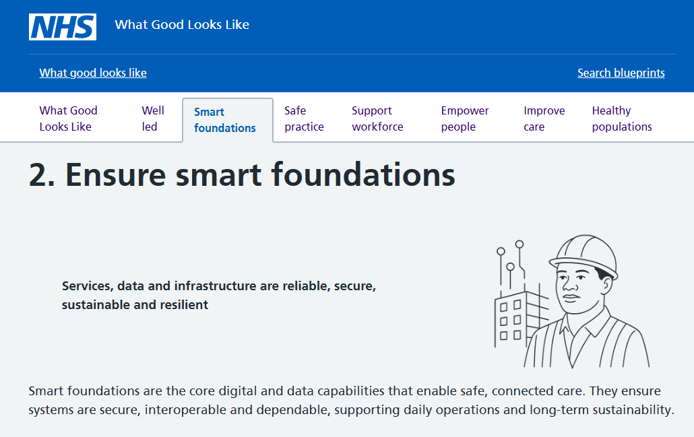Switch to the Improve care tab
The height and width of the screenshot is (437, 694).
[544, 119]
